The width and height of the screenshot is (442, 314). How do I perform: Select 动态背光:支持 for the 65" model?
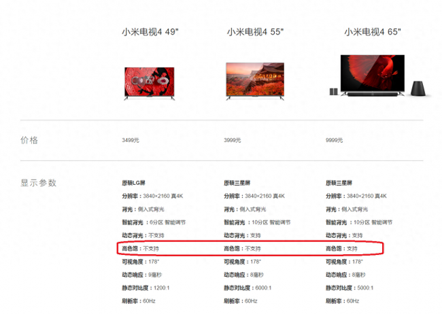344,235
